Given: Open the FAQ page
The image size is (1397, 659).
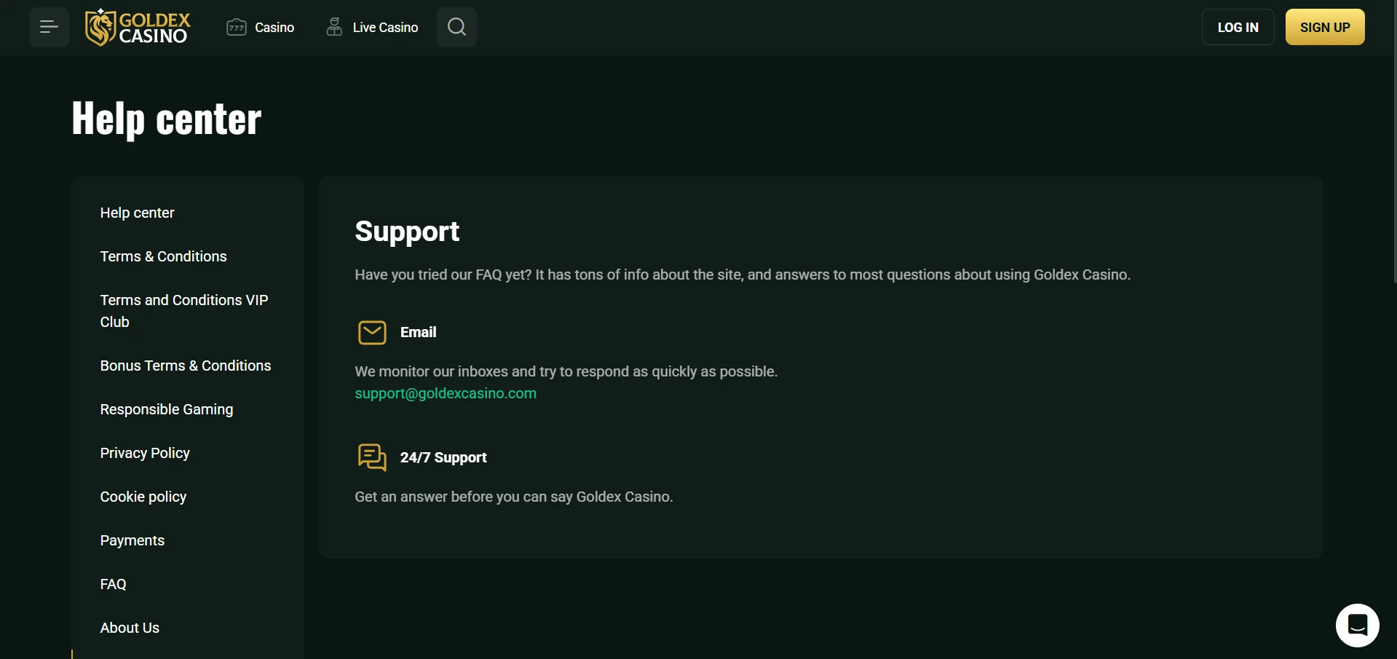Looking at the screenshot, I should (114, 584).
